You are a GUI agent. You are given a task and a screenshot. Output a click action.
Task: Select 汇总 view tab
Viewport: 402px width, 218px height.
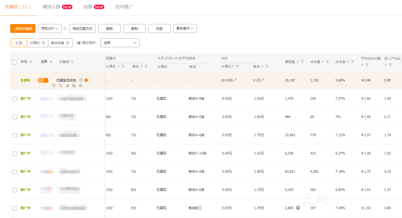coord(19,43)
